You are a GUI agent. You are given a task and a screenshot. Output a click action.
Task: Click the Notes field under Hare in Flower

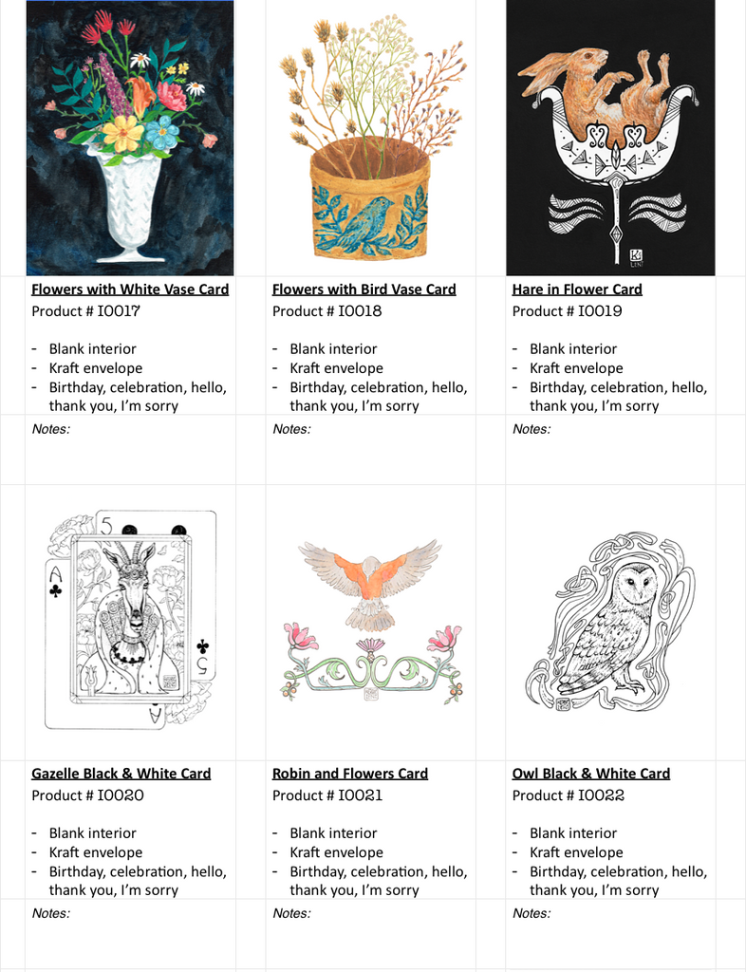pyautogui.click(x=610, y=449)
